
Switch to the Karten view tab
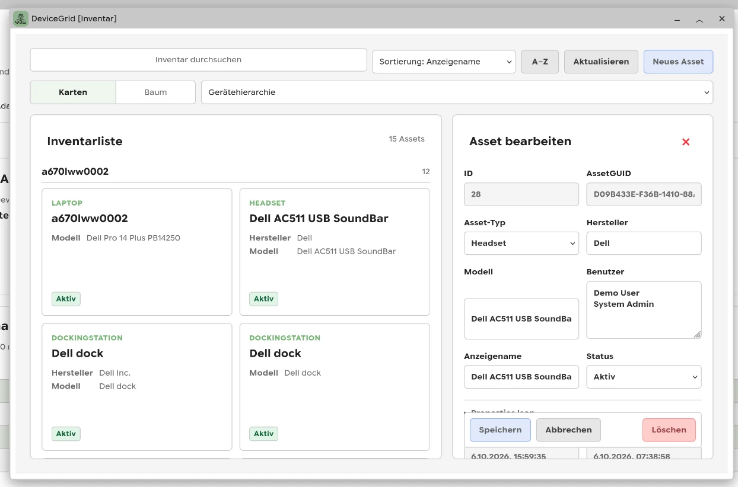pos(73,92)
